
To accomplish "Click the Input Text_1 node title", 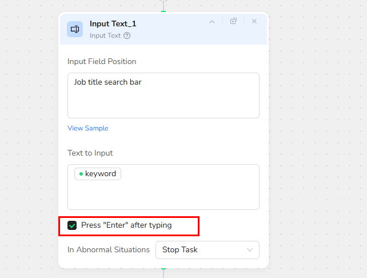I will [113, 24].
